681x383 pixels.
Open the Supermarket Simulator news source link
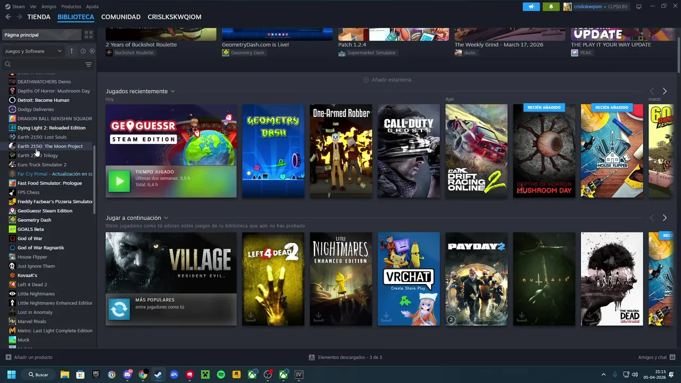tap(367, 53)
